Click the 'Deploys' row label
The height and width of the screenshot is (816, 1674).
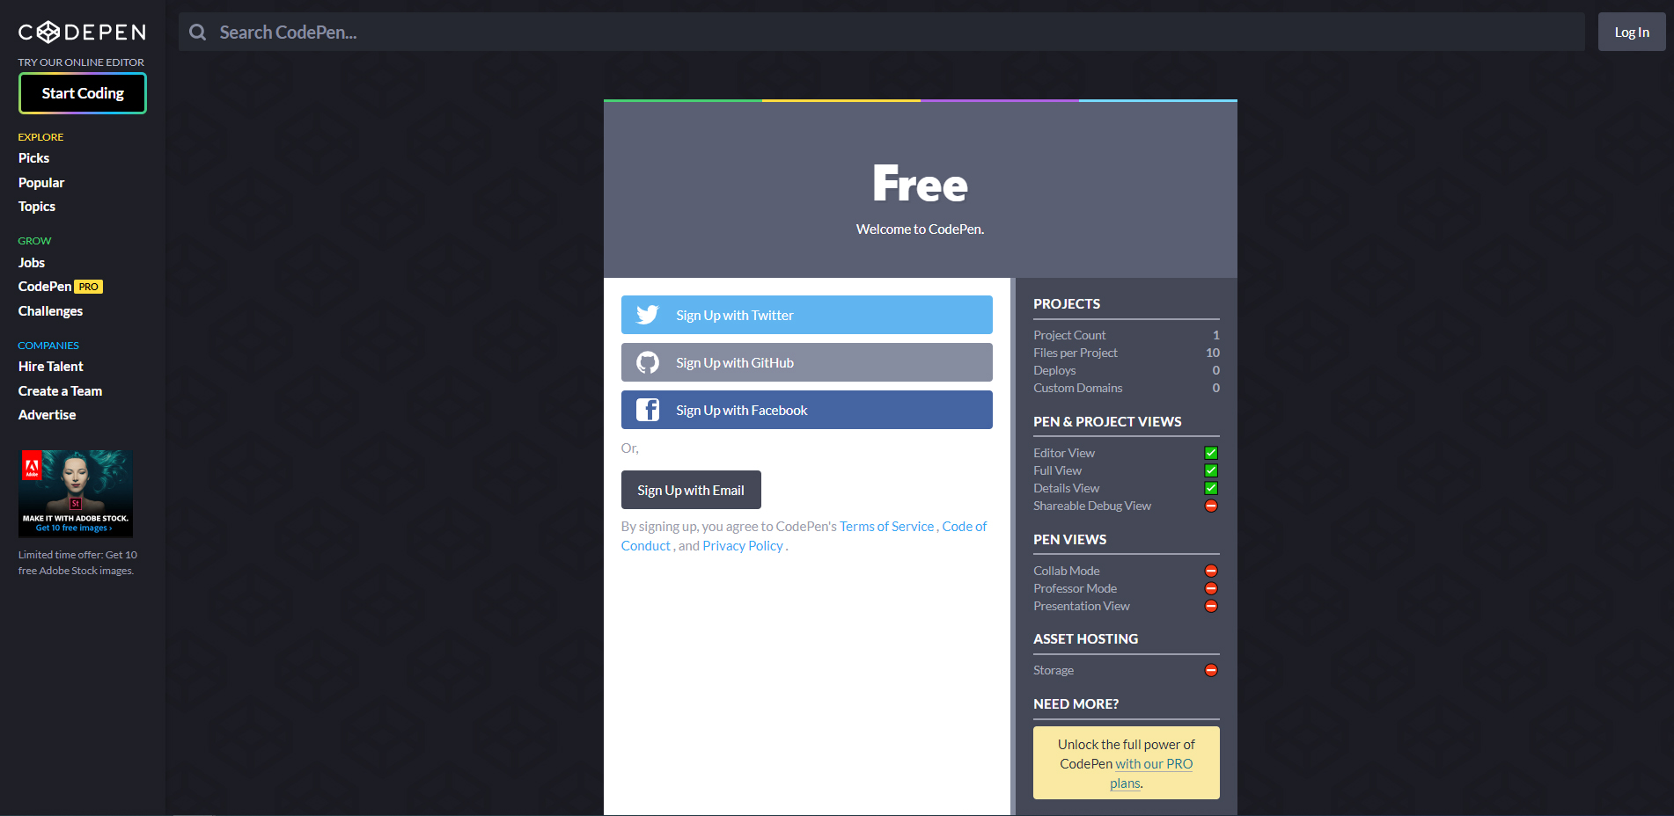coord(1054,370)
